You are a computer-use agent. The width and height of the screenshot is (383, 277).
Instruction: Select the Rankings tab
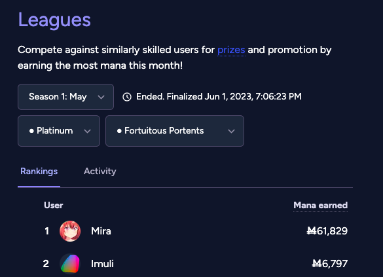pos(39,171)
